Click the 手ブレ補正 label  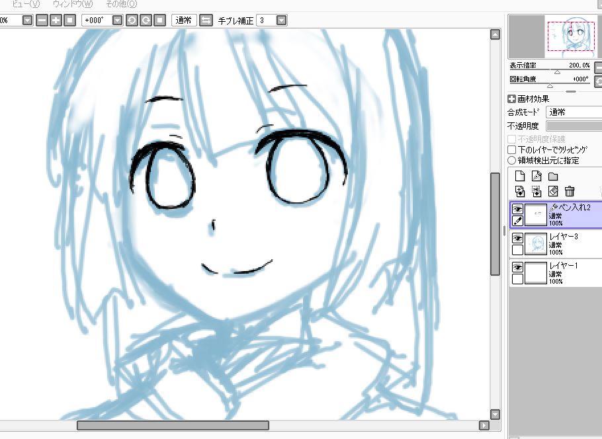pos(236,20)
